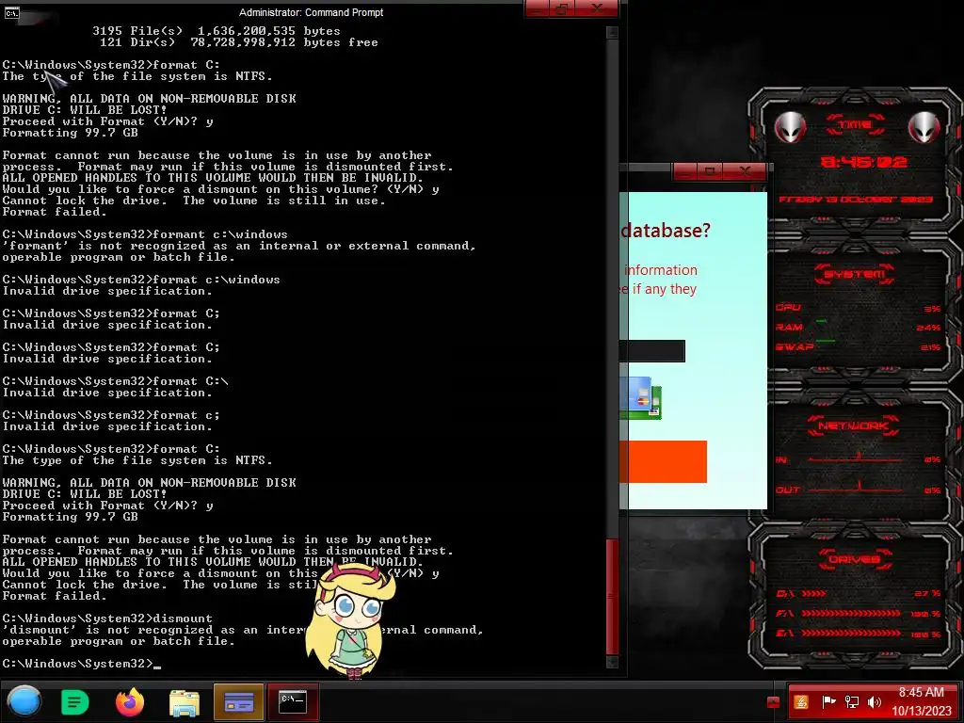Click the CPU row in SYSTEM widget
This screenshot has height=723, width=964.
pyautogui.click(x=859, y=308)
